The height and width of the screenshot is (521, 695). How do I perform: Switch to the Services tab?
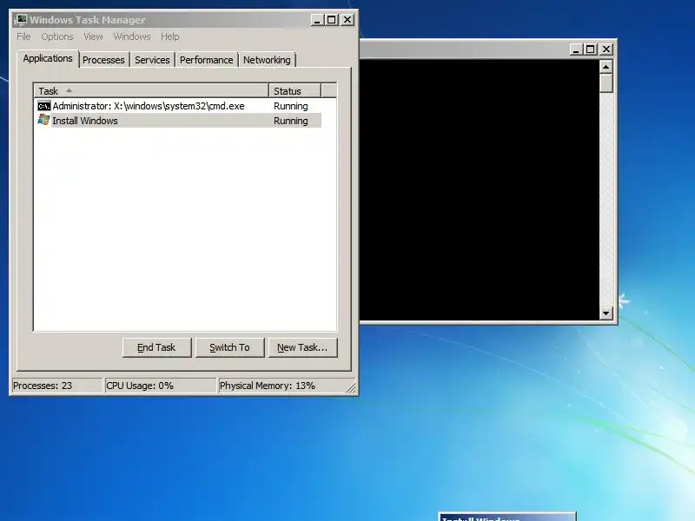point(152,60)
